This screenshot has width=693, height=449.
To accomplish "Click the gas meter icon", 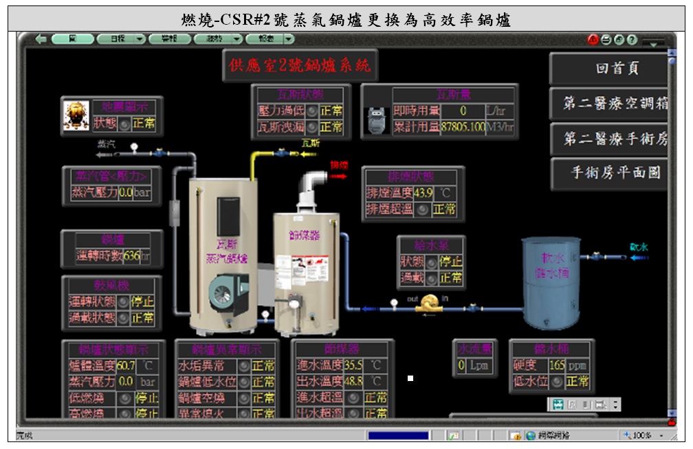I will point(376,119).
